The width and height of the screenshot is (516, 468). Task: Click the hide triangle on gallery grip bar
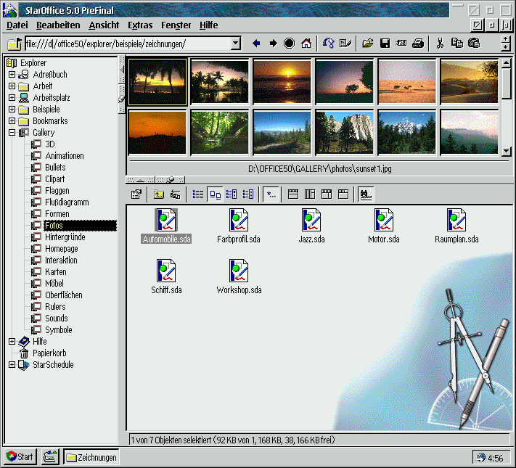(141, 180)
